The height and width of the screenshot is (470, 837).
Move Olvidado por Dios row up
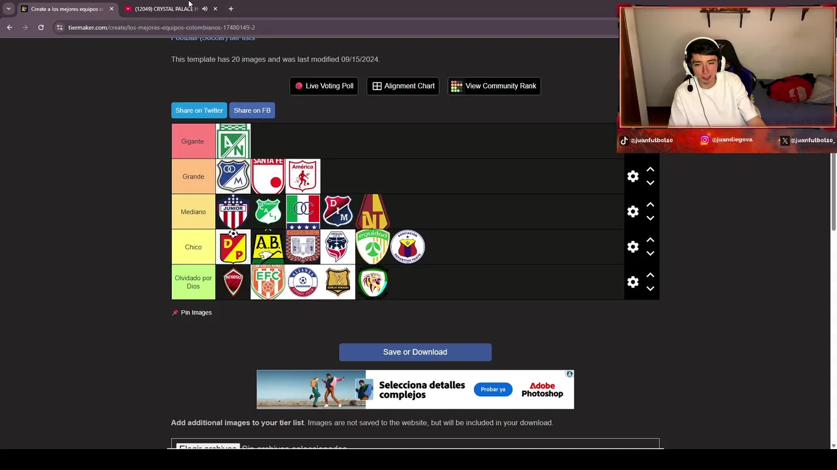point(650,275)
